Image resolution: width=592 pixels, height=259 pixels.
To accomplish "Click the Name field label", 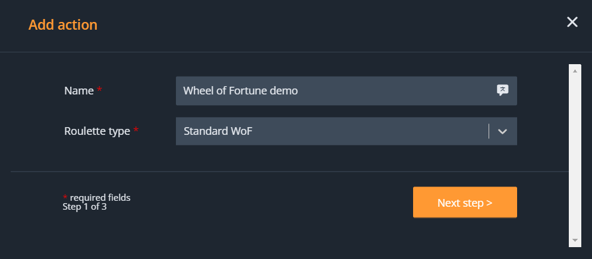I will tap(79, 91).
